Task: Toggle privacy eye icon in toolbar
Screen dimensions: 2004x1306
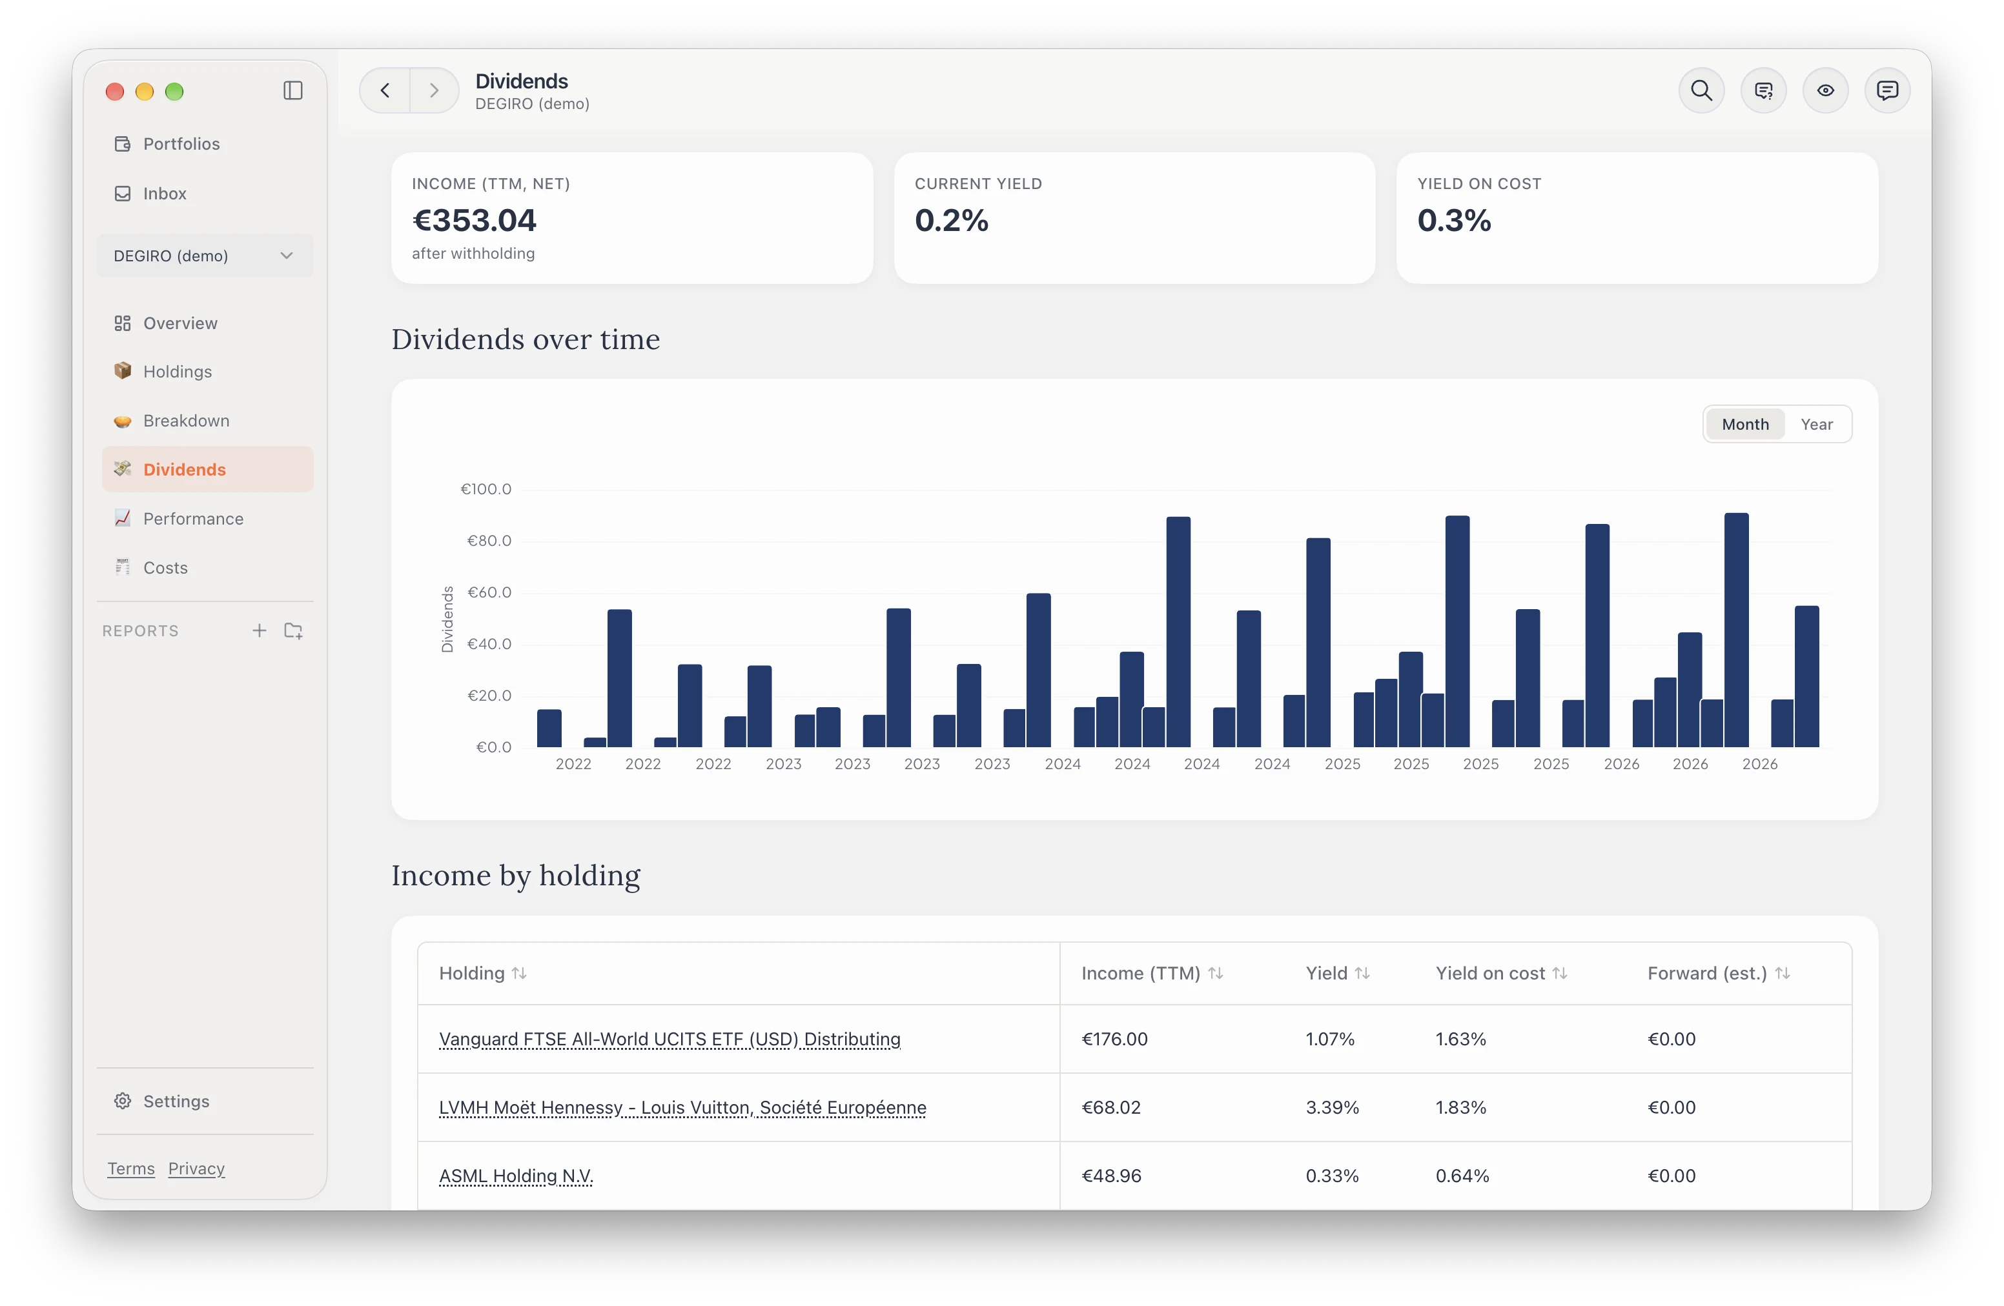Action: (x=1825, y=90)
